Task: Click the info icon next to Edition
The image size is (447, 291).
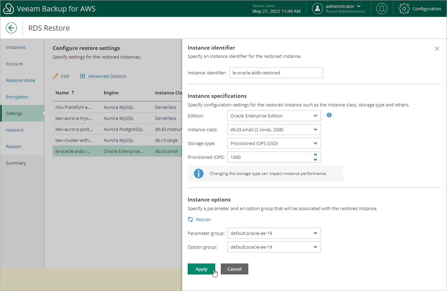Action: click(x=329, y=115)
